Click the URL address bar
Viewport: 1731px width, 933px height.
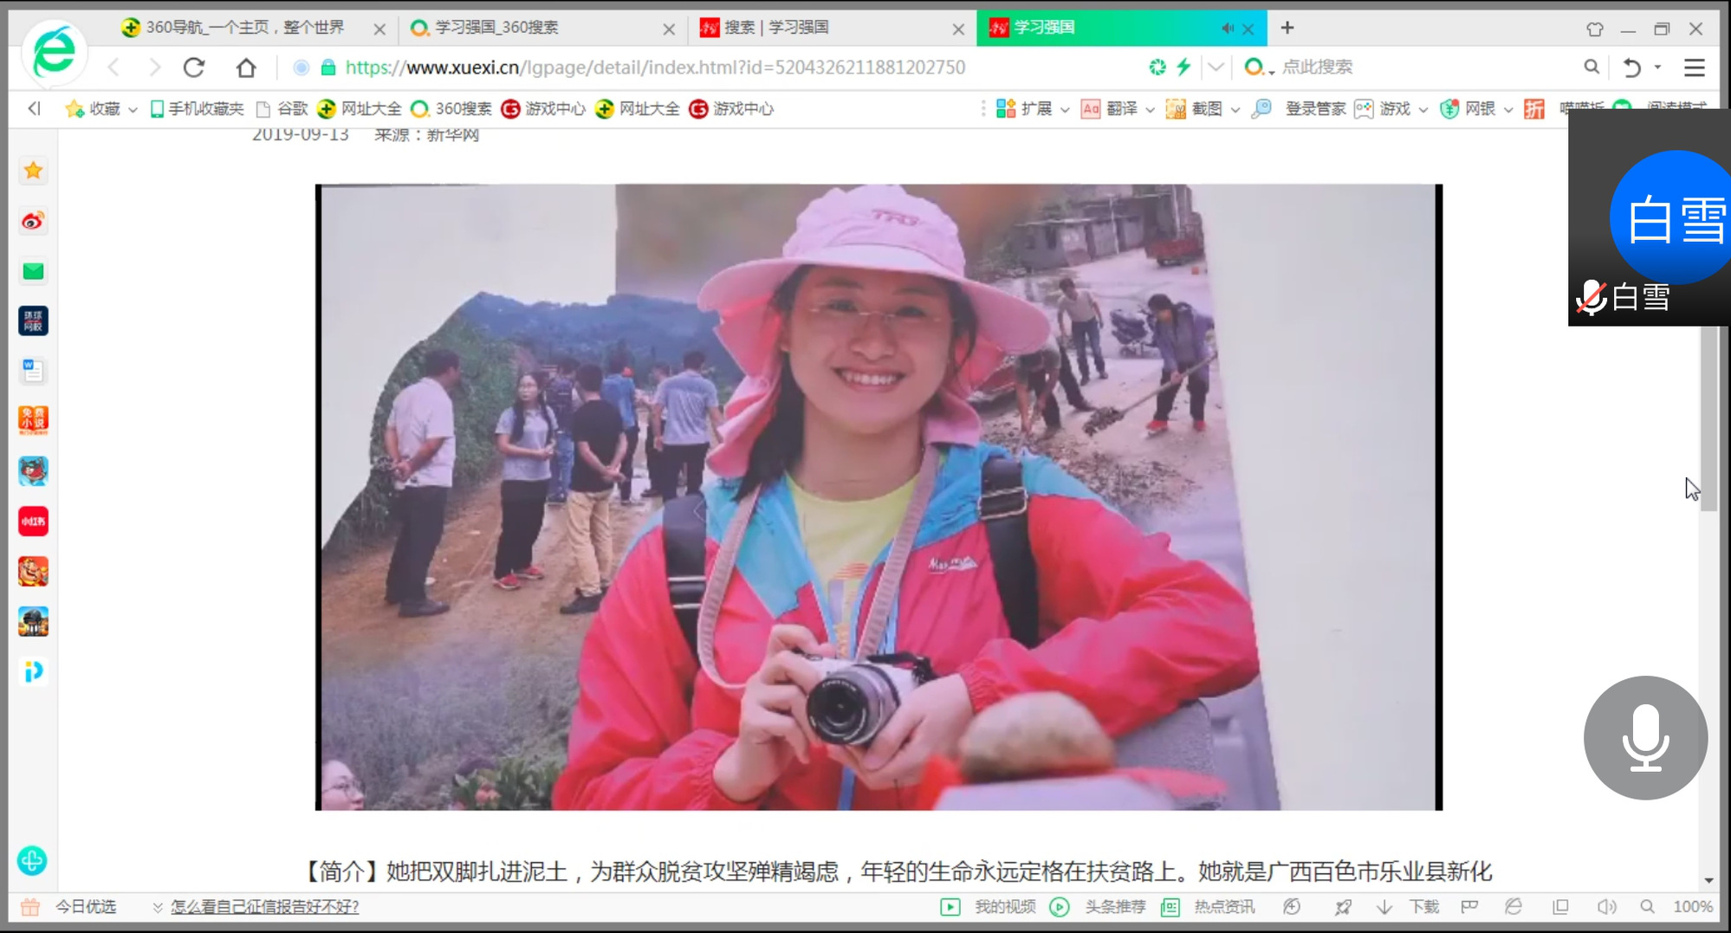654,68
